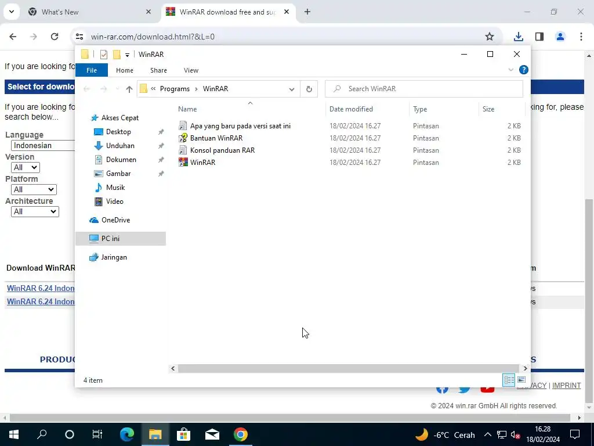Image resolution: width=594 pixels, height=446 pixels.
Task: Open the File menu tab
Action: pyautogui.click(x=92, y=70)
